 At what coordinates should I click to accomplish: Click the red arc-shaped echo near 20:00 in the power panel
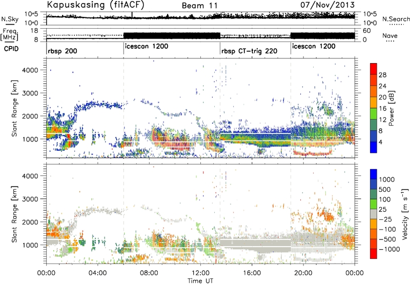[x=313, y=153]
